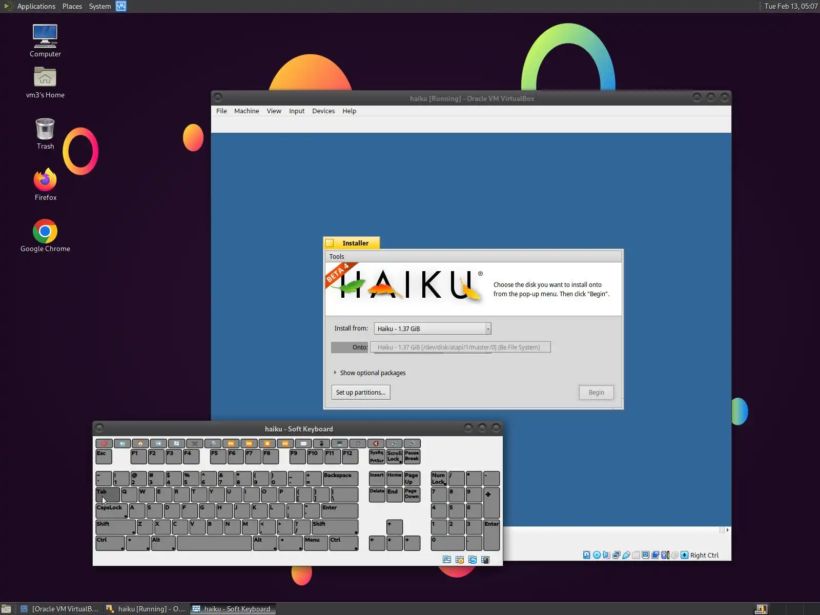Click the network indicator in VirtualBox status bar
This screenshot has height=615, width=820.
[x=616, y=555]
